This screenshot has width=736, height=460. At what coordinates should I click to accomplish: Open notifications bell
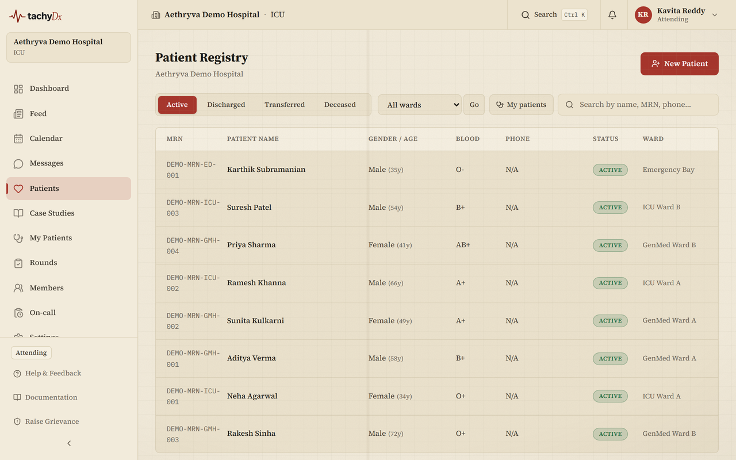[x=612, y=15]
